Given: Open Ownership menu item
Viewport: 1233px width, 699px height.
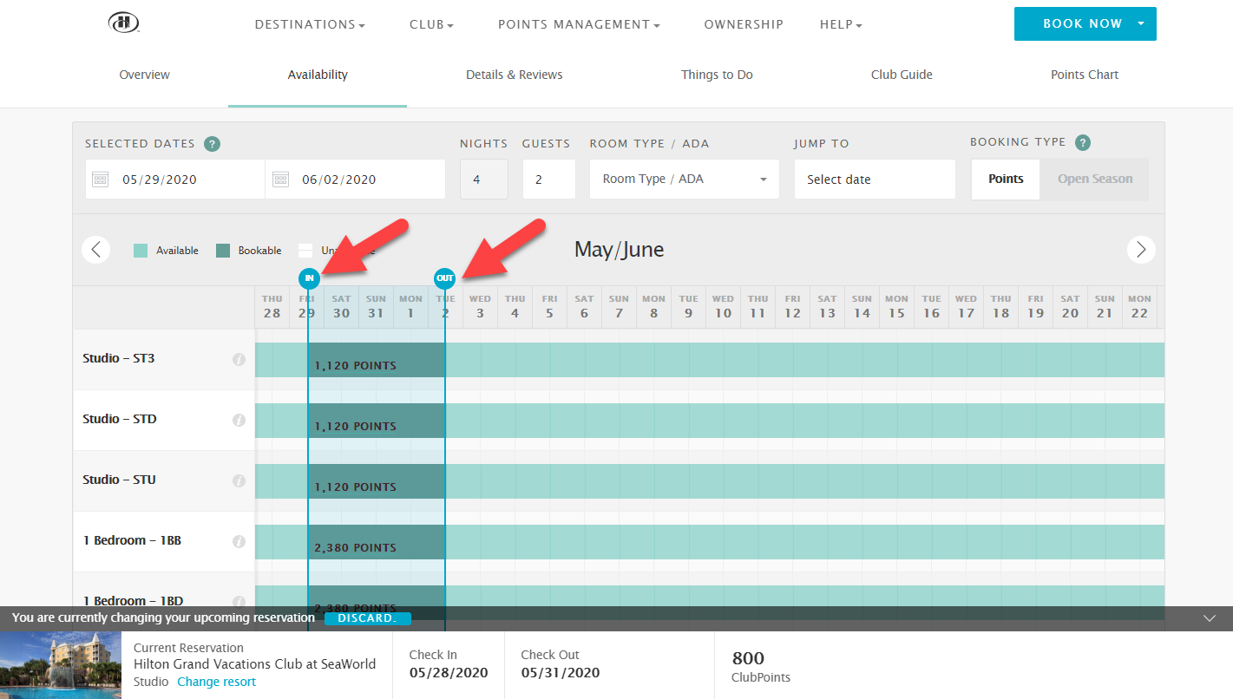Looking at the screenshot, I should [744, 25].
